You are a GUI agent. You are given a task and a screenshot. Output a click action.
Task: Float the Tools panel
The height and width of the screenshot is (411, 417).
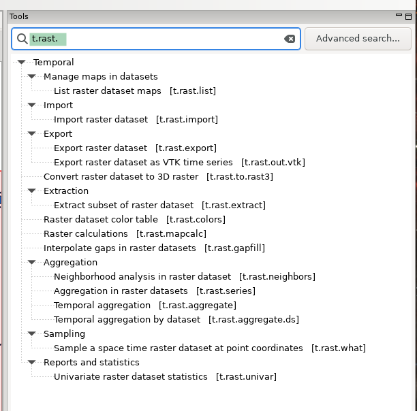(x=399, y=16)
